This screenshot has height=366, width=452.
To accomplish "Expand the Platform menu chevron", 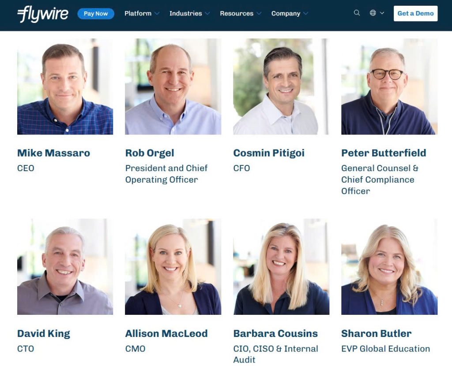I will point(157,14).
